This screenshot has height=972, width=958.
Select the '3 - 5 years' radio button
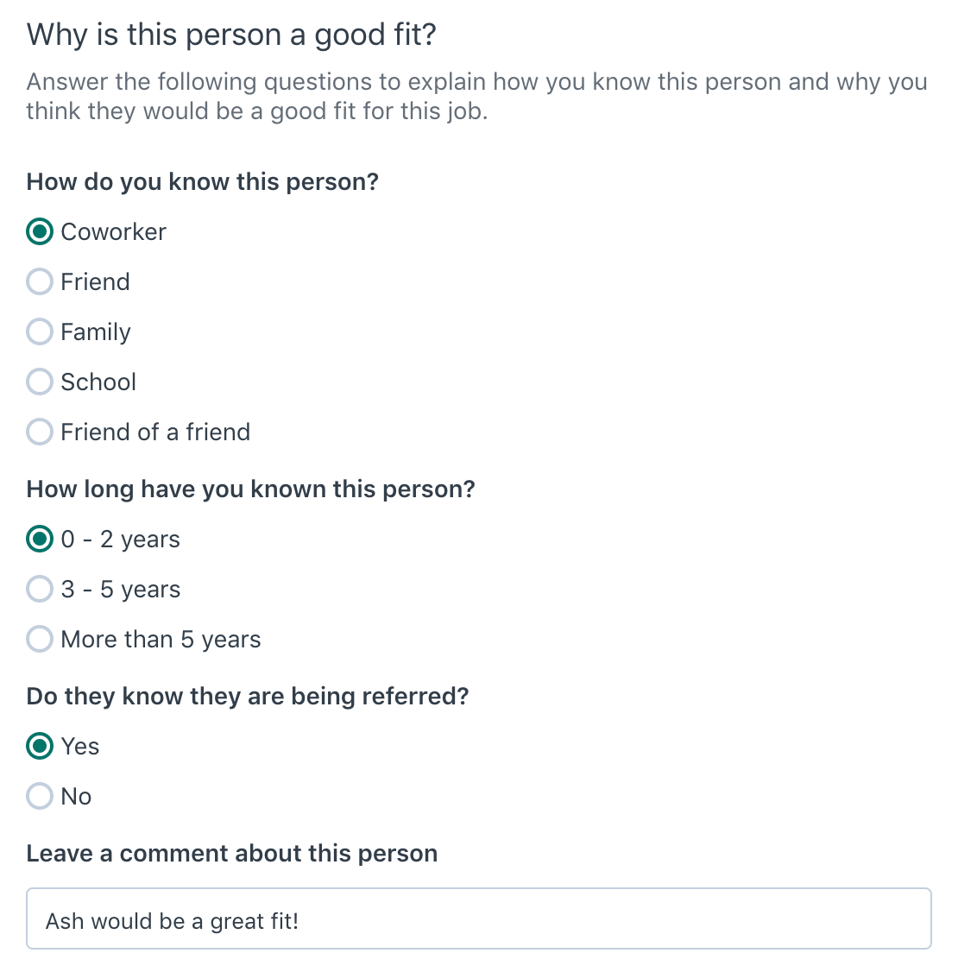click(x=39, y=589)
